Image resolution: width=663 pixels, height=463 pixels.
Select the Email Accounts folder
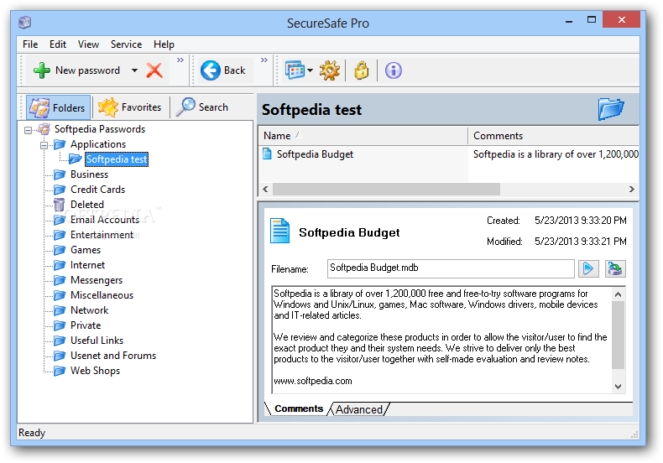point(105,220)
